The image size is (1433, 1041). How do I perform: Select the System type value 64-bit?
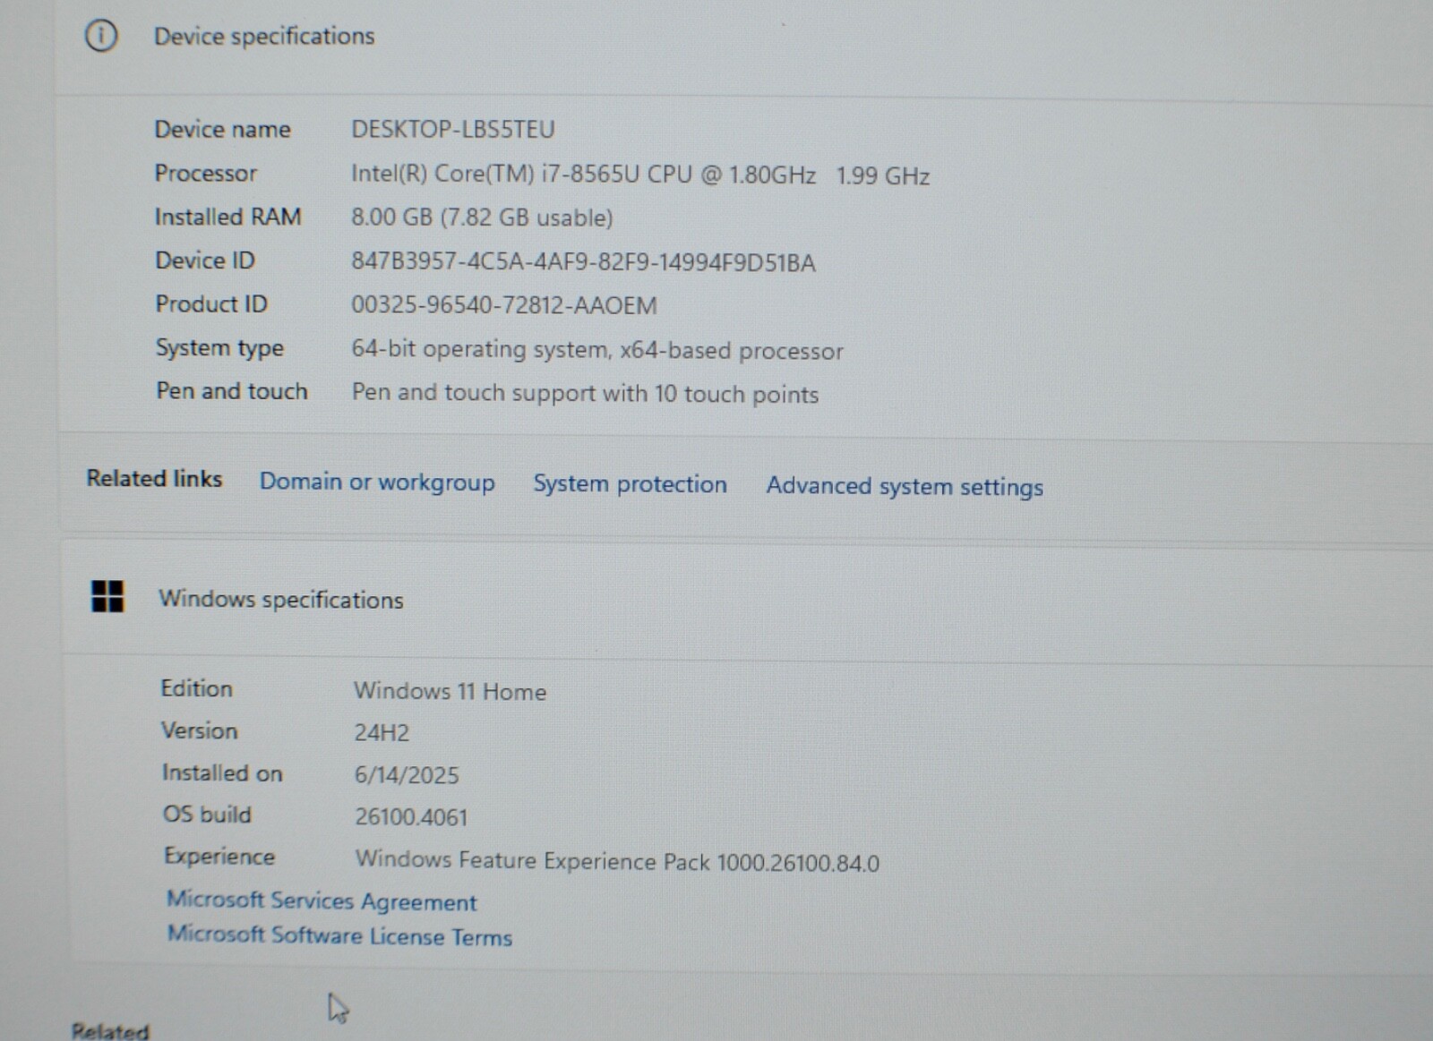597,349
